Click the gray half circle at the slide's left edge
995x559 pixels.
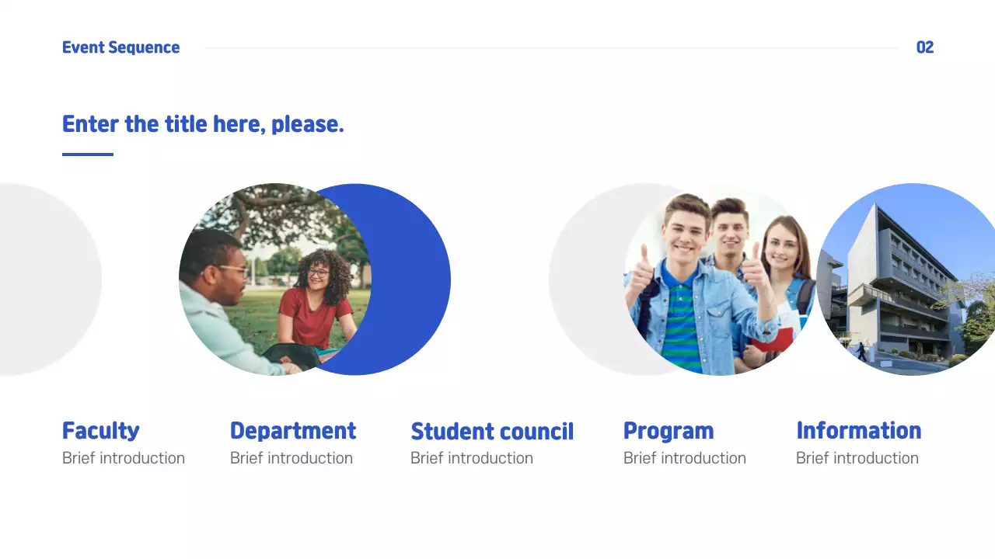click(x=47, y=279)
